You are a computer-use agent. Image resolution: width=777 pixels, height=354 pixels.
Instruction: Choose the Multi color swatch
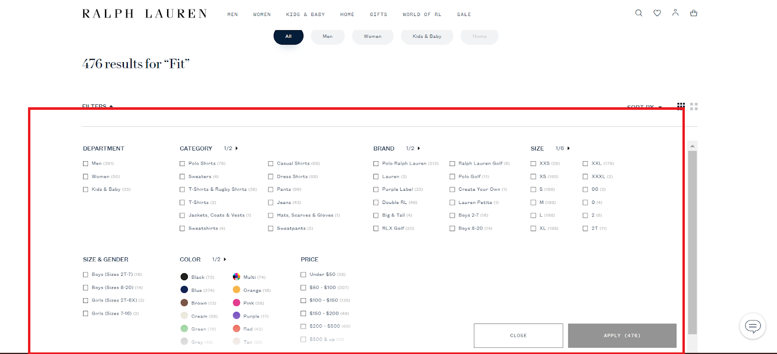coord(236,277)
